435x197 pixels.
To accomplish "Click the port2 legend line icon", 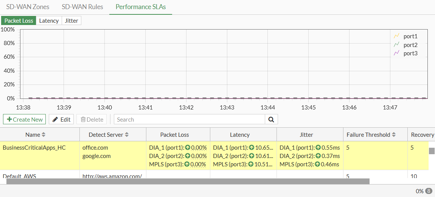I will tap(396, 45).
